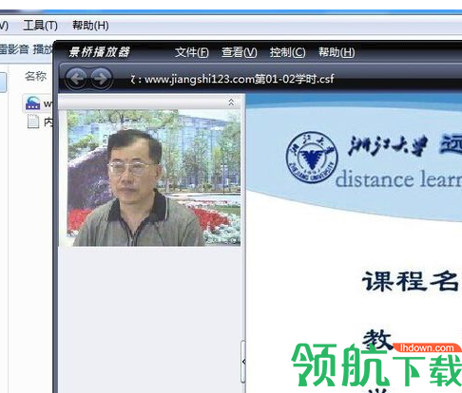Click the 名称 column header in Explorer
This screenshot has height=393, width=462.
tap(35, 76)
